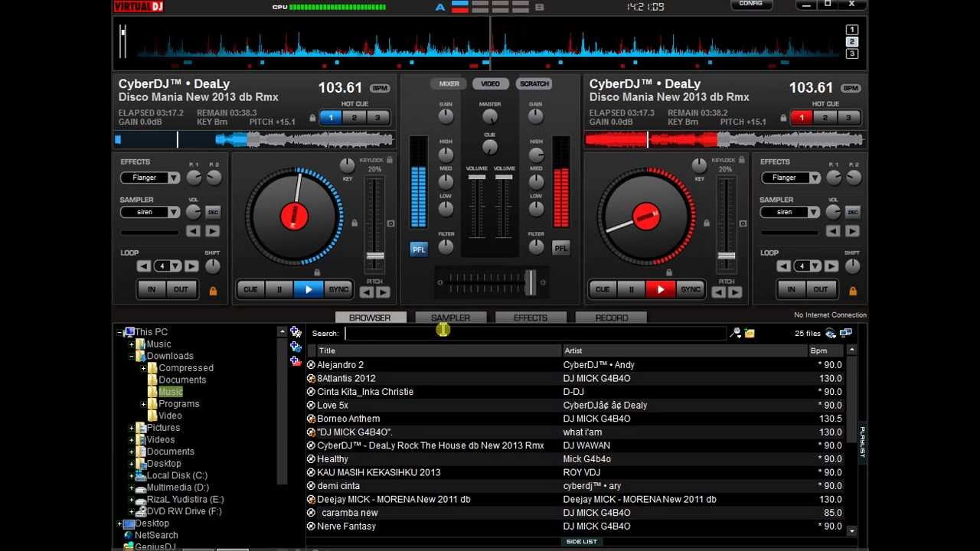Toggle left deck loop lock icon

point(213,292)
